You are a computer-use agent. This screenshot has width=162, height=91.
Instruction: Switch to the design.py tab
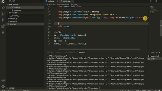67,1
